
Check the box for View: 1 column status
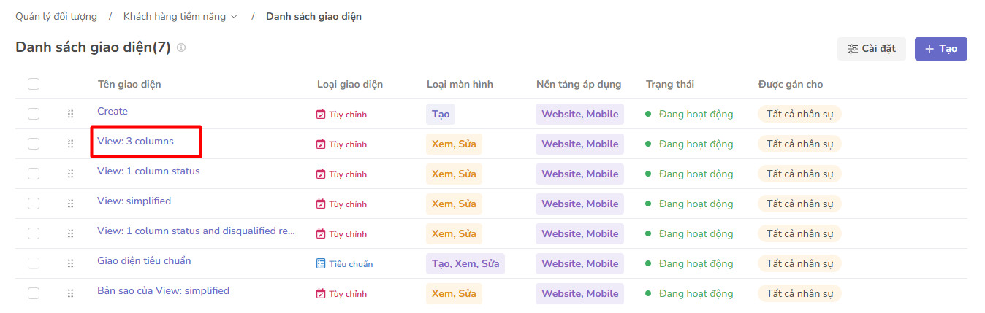pyautogui.click(x=34, y=174)
